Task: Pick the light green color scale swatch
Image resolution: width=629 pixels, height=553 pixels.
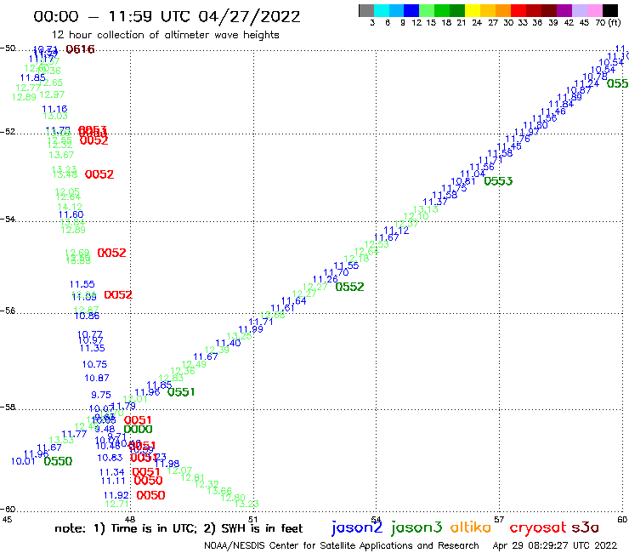Action: click(428, 10)
